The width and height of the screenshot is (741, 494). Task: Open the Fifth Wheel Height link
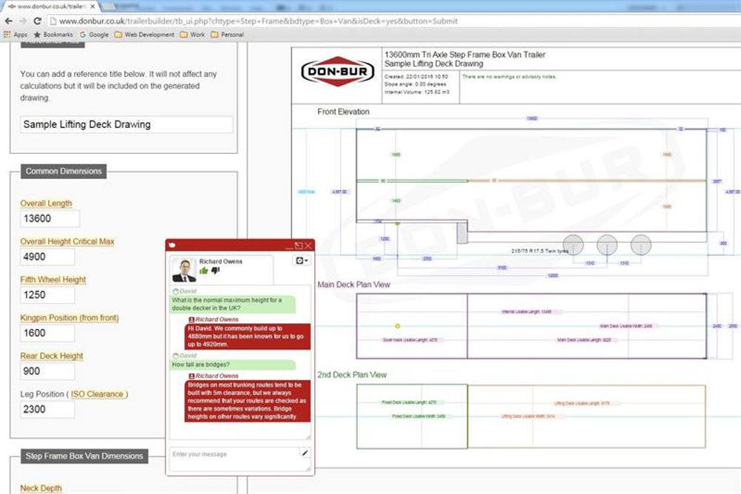53,280
